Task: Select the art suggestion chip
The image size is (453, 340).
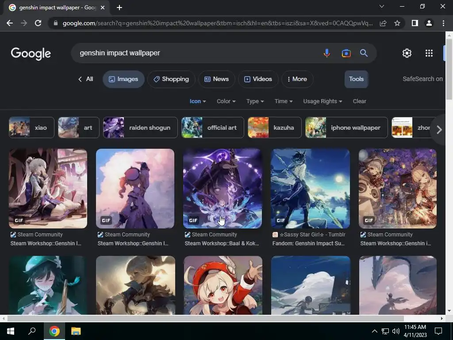Action: click(x=79, y=127)
